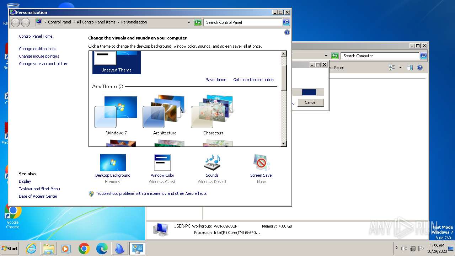455x256 pixels.
Task: Open Google Chrome from the taskbar
Action: (84, 249)
